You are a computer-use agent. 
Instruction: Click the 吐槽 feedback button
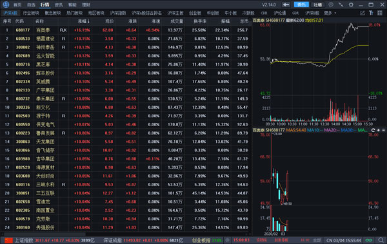coord(317,5)
